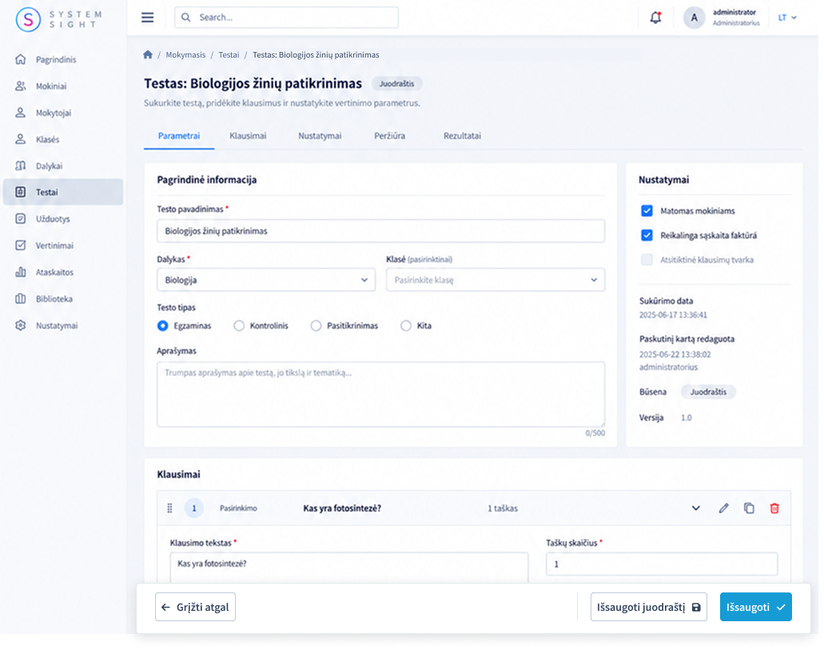Open Klasės in the sidebar

tap(63, 139)
